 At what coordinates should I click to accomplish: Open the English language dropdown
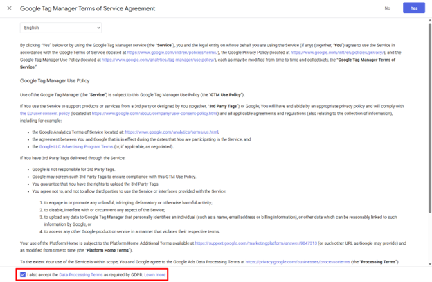[x=61, y=28]
